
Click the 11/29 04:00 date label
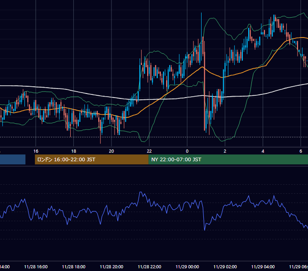click(263, 267)
